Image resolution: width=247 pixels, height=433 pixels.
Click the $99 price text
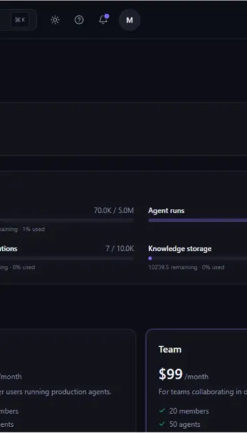[171, 375]
